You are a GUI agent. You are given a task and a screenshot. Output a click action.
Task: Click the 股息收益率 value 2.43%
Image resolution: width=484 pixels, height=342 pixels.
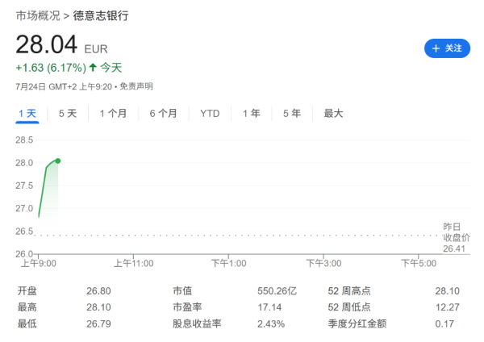[271, 323]
